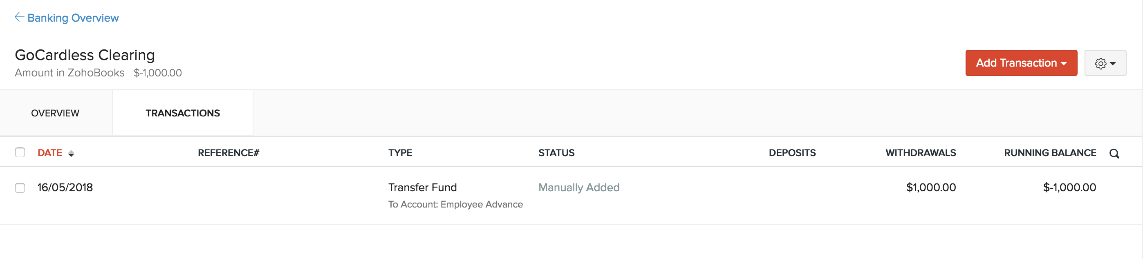Click the Running Balance column header

pyautogui.click(x=1049, y=153)
